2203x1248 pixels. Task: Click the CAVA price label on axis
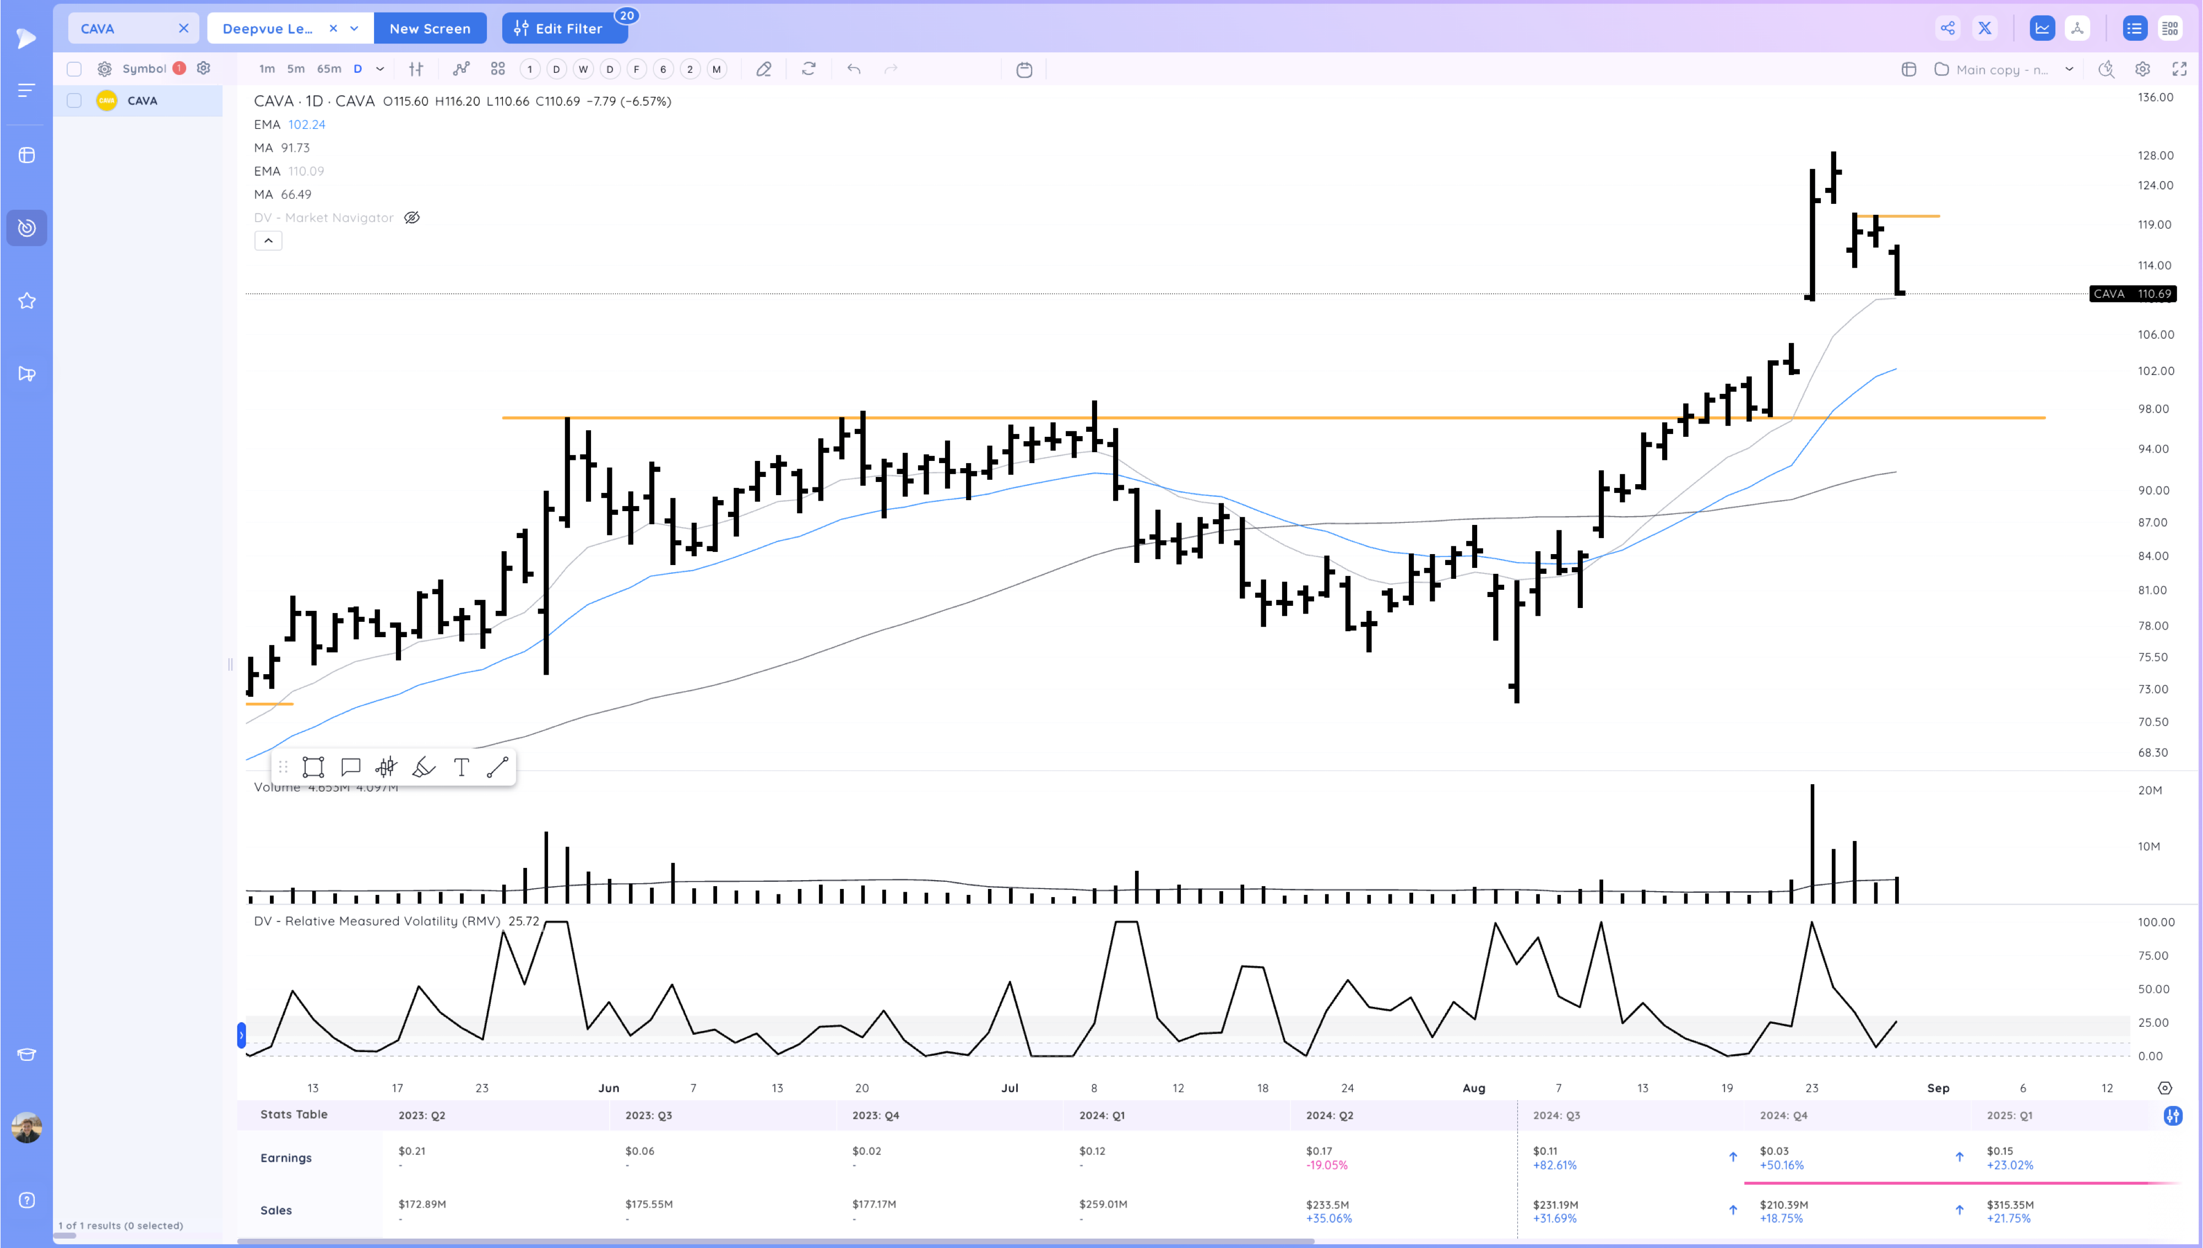2132,294
